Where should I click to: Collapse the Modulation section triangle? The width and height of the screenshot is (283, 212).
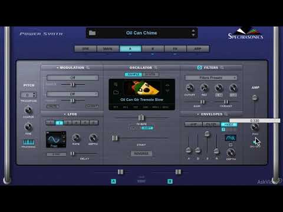point(57,68)
